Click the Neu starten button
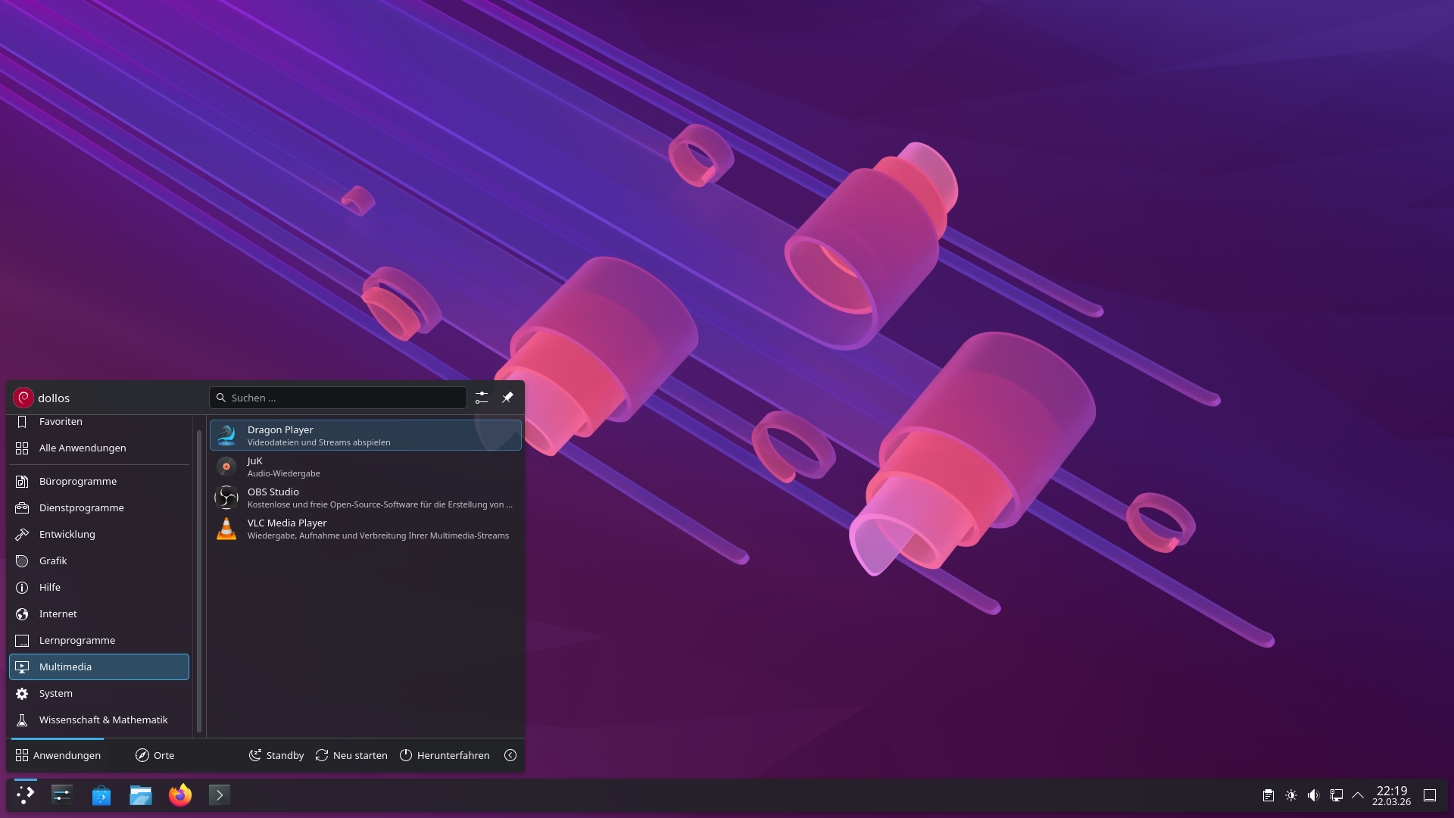This screenshot has height=818, width=1454. click(351, 755)
